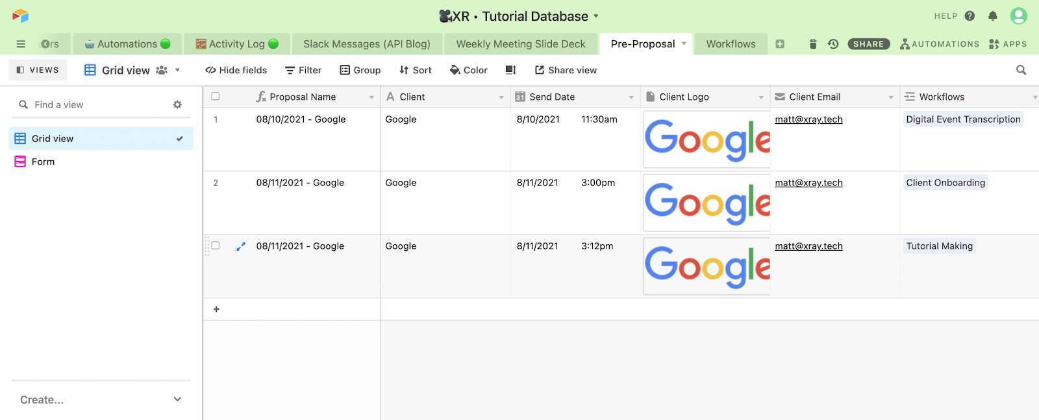Click Hide fields in toolbar
The image size is (1039, 420).
pyautogui.click(x=236, y=70)
